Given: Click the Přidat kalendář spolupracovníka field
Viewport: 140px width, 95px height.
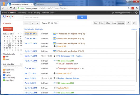Looking at the screenshot, I should (13, 67).
